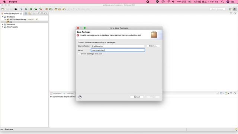Click Display Selected Console icon
This screenshot has width=238, height=134.
221,93
